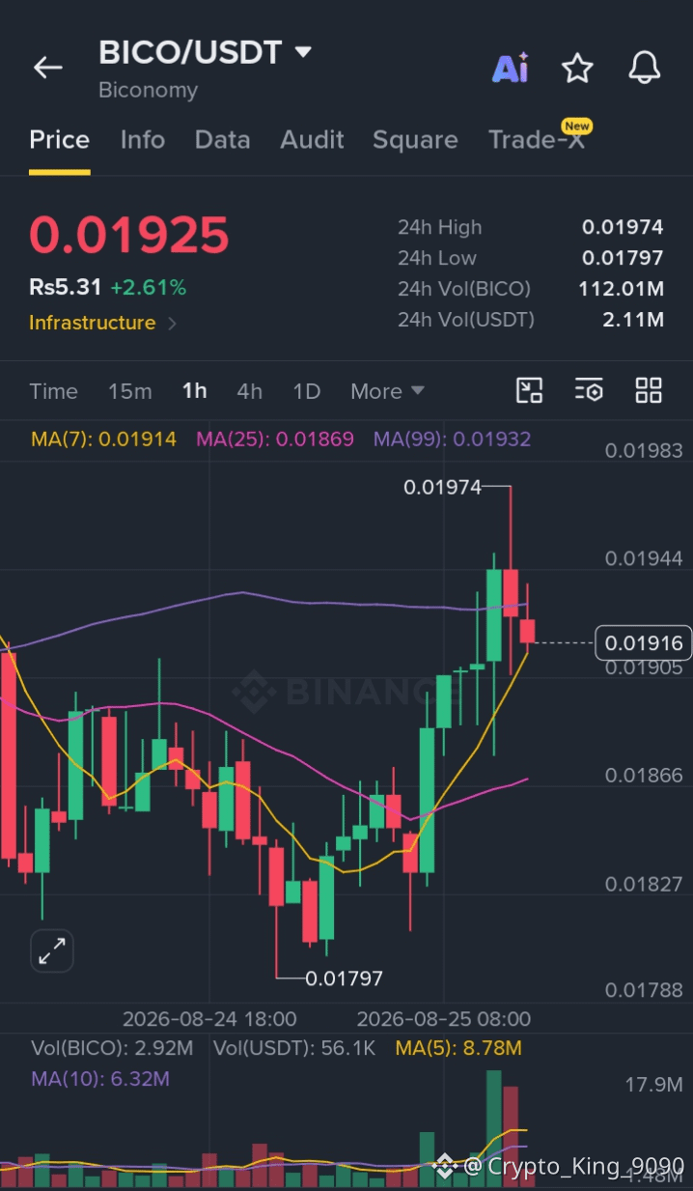Switch to the Square tab
The height and width of the screenshot is (1191, 693).
coord(415,140)
